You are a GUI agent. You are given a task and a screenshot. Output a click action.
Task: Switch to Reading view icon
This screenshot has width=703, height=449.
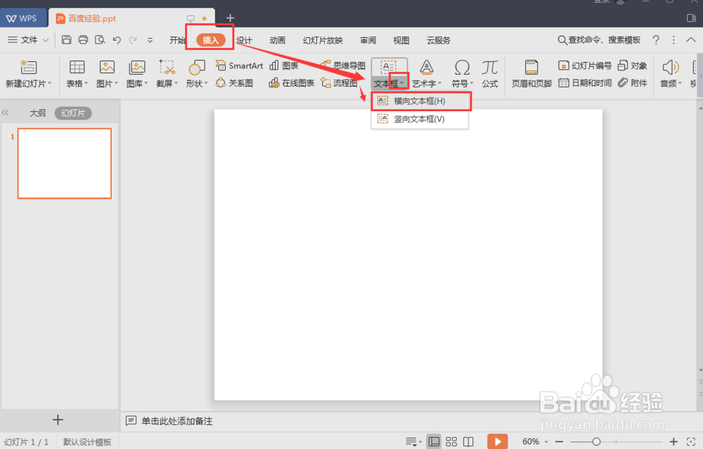click(x=468, y=442)
